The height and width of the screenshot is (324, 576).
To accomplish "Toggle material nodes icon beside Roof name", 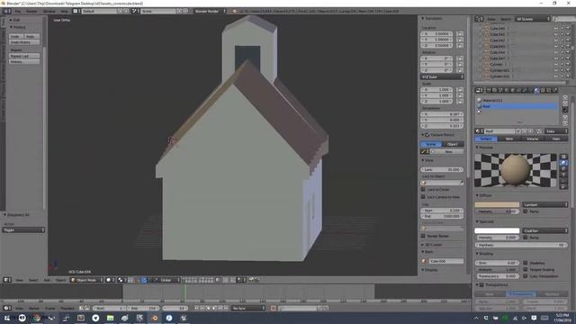I will pos(538,131).
